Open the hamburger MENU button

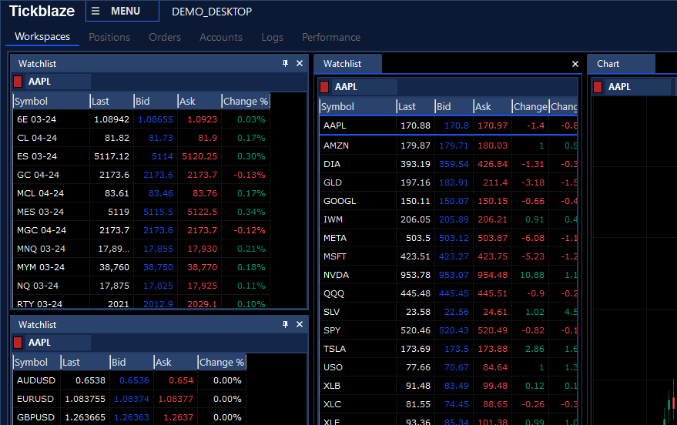pyautogui.click(x=122, y=12)
